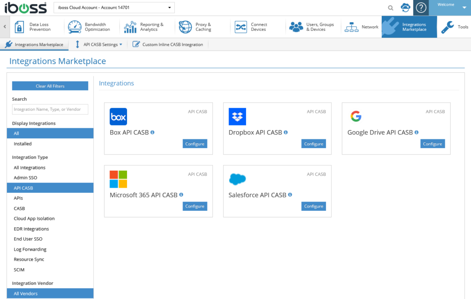Open the search magnifier icon
Image resolution: width=471 pixels, height=299 pixels.
(x=391, y=8)
